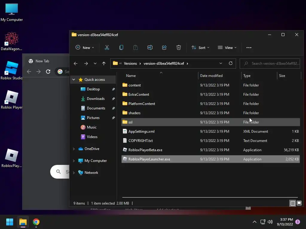Open network status tray icon
This screenshot has width=306, height=229.
[x=263, y=222]
